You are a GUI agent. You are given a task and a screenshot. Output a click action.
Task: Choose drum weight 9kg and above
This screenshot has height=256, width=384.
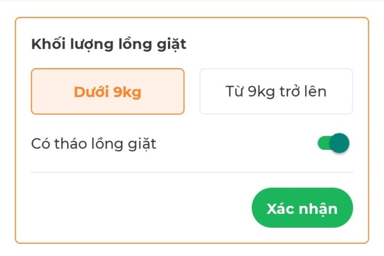(x=276, y=92)
